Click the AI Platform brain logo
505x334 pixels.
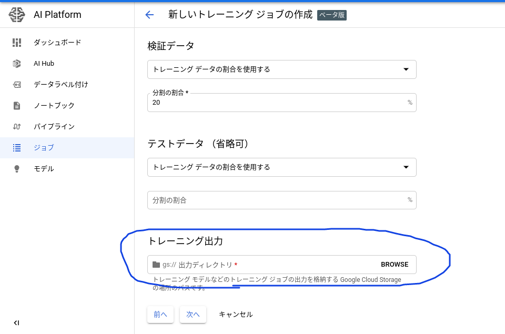pyautogui.click(x=17, y=15)
